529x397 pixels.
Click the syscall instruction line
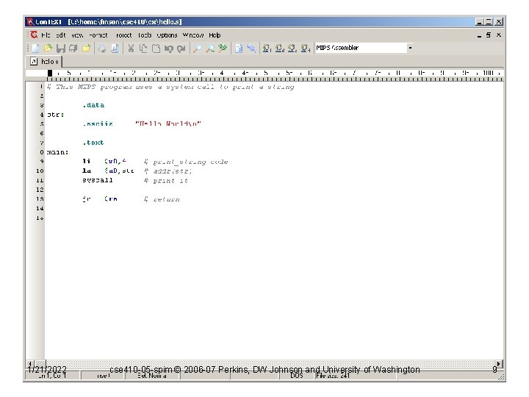point(98,180)
